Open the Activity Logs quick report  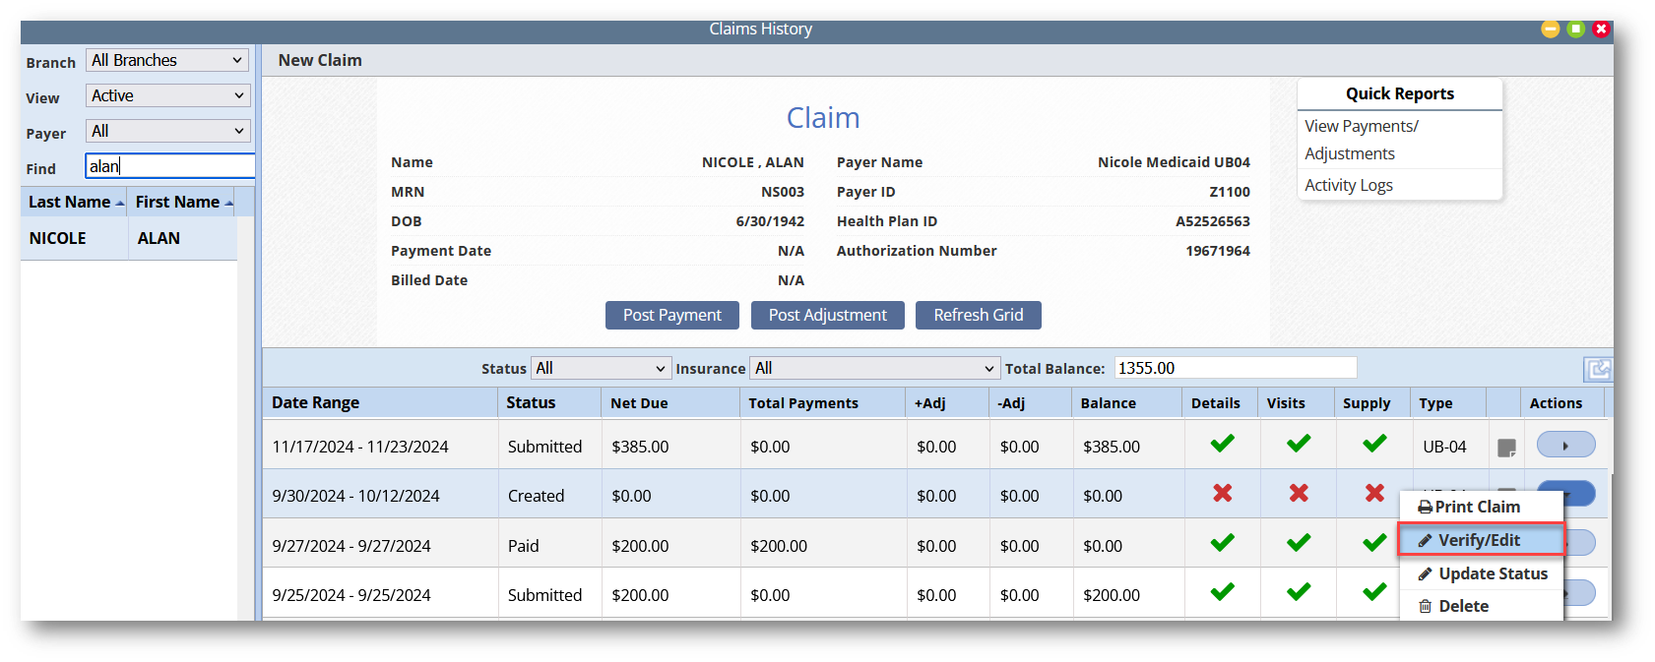[1348, 185]
